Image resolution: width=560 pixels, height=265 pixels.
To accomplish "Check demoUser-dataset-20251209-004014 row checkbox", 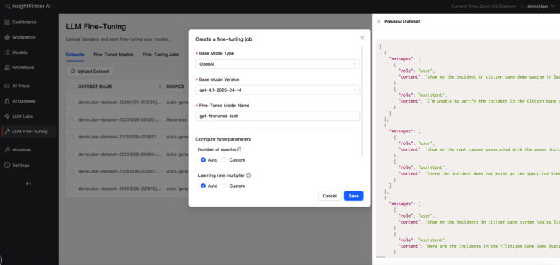I will [71, 154].
